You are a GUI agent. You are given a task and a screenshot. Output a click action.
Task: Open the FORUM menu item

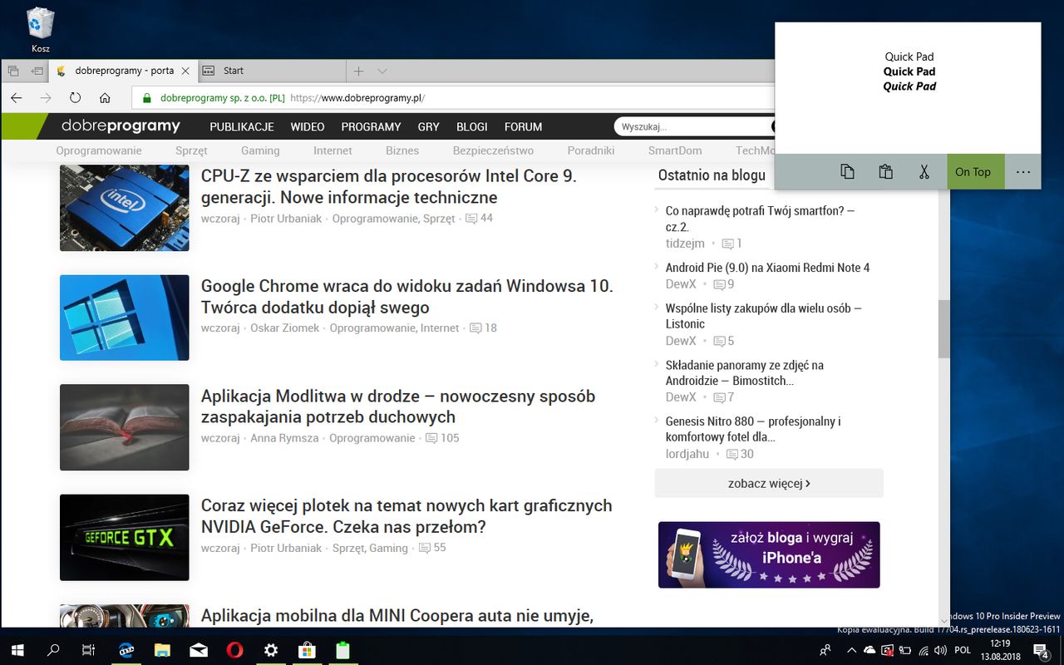(523, 127)
